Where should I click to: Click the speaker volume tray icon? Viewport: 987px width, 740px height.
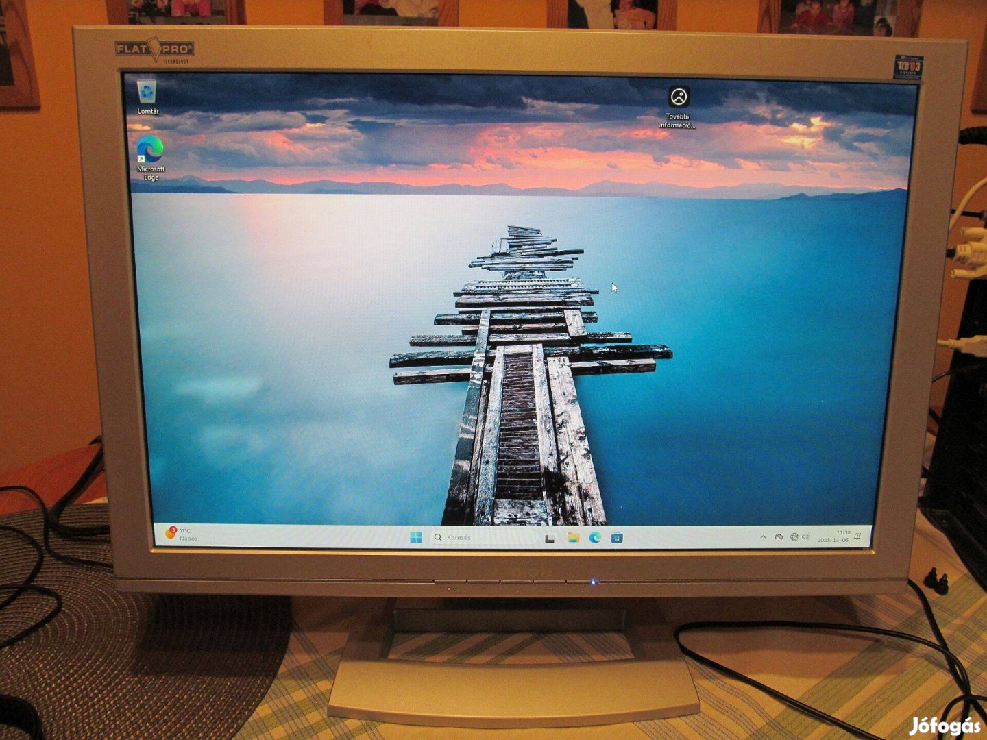(806, 536)
